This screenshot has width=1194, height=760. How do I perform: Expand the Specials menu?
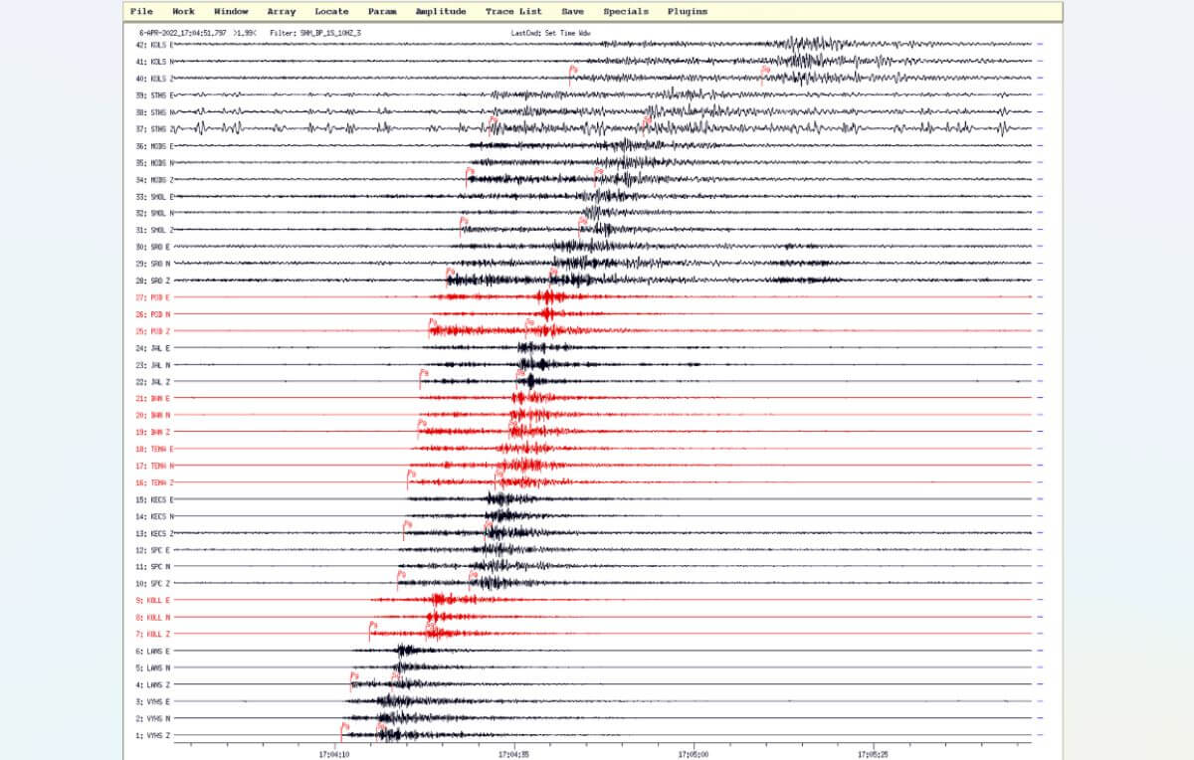625,12
